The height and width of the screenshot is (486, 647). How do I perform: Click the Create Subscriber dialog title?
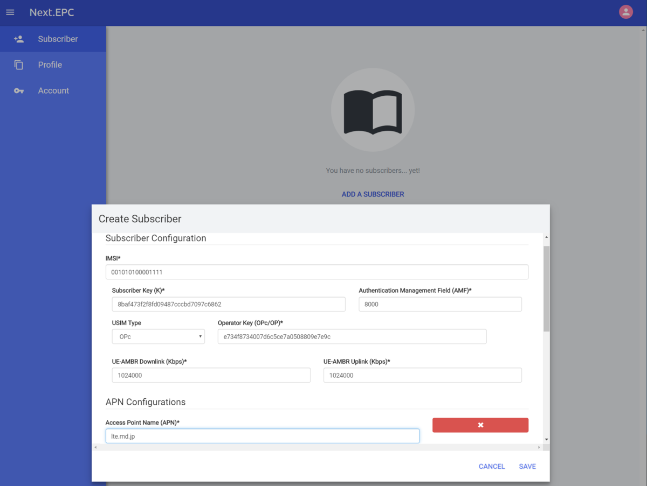tap(140, 219)
